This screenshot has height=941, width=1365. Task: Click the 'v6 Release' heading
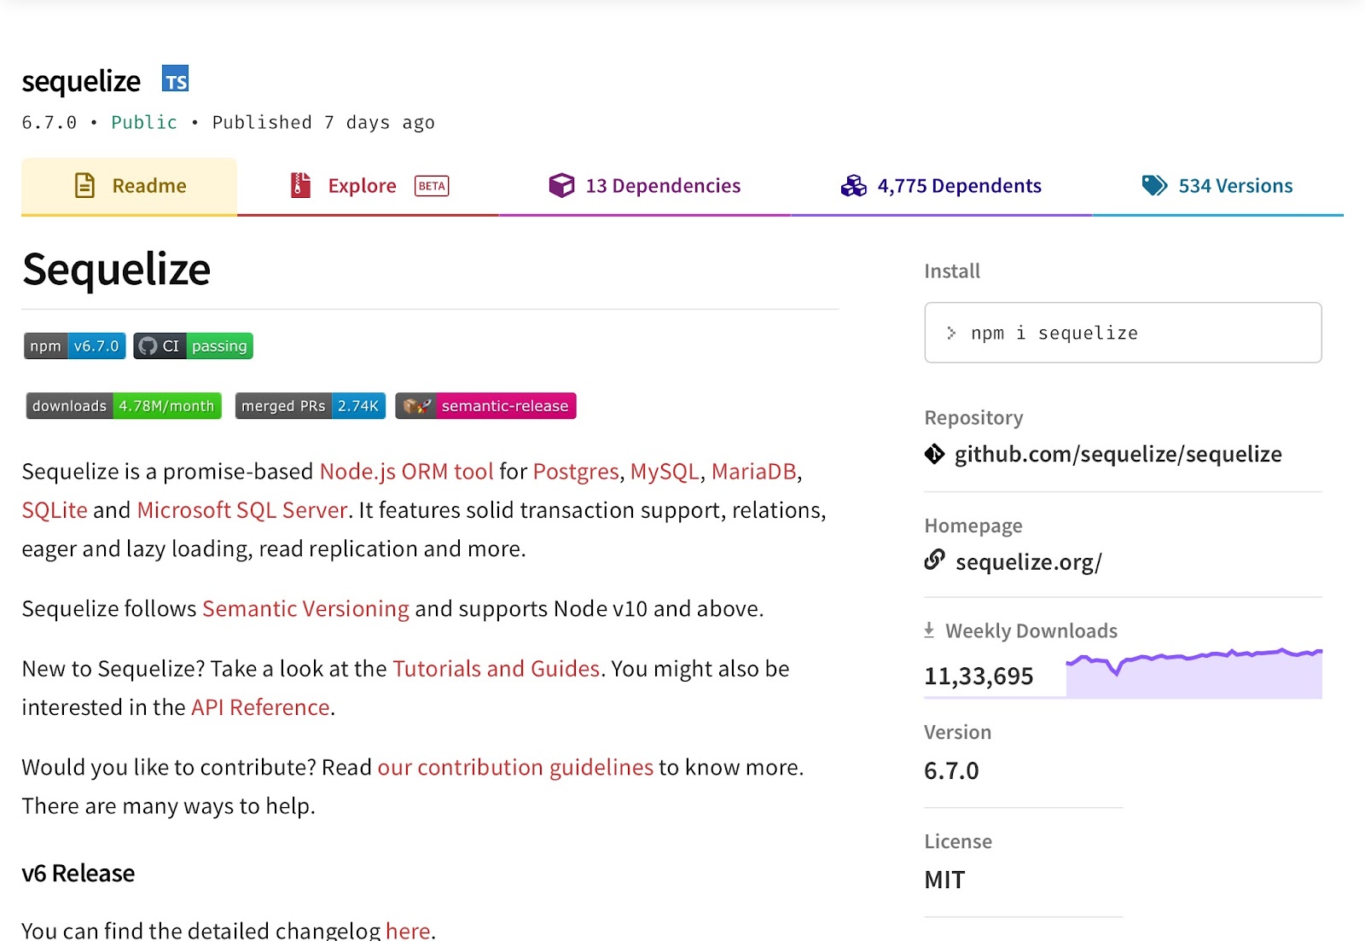pyautogui.click(x=78, y=874)
